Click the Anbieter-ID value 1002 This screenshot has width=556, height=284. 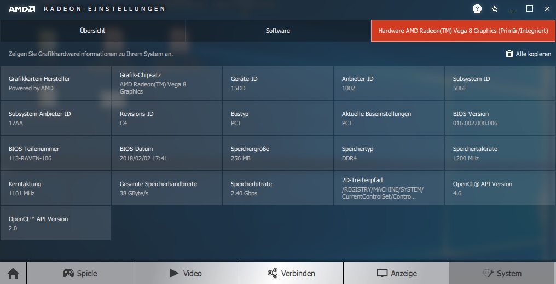(348, 88)
